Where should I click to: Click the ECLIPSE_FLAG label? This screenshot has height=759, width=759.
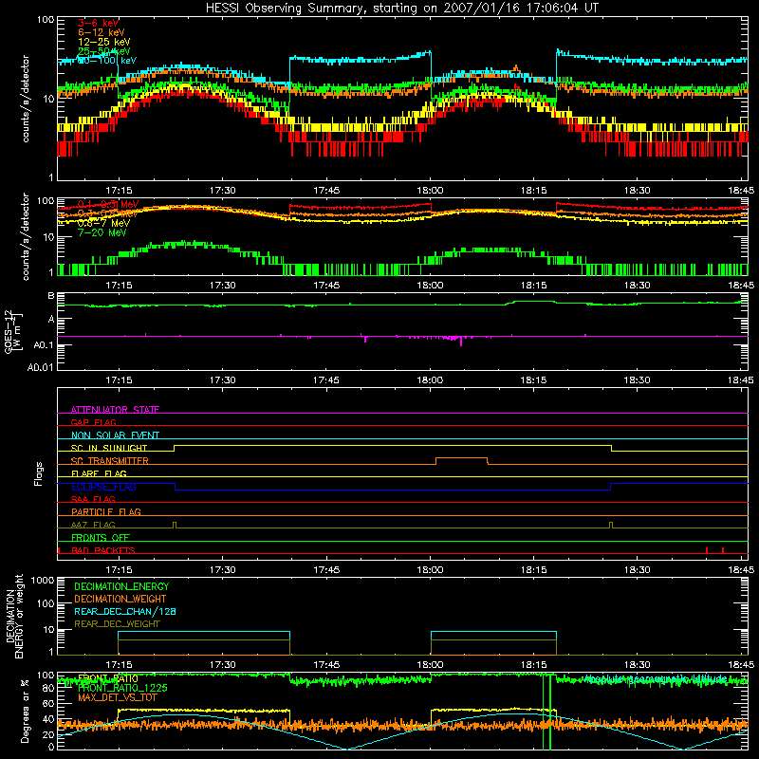click(103, 487)
